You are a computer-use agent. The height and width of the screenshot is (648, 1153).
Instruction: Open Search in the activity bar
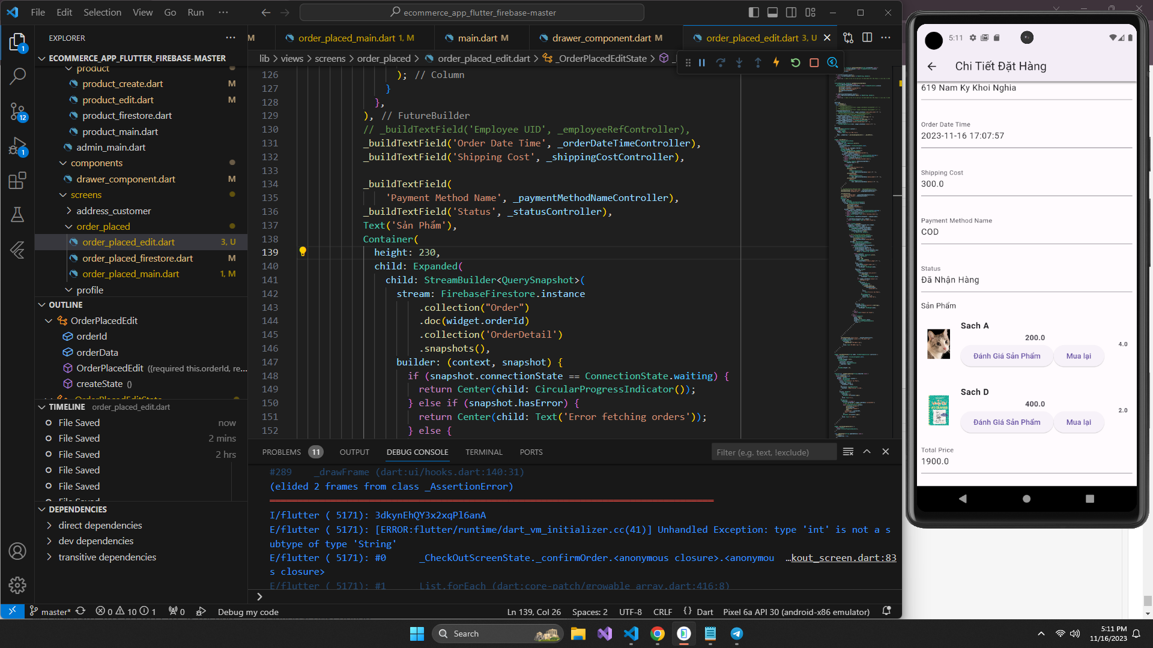(17, 76)
